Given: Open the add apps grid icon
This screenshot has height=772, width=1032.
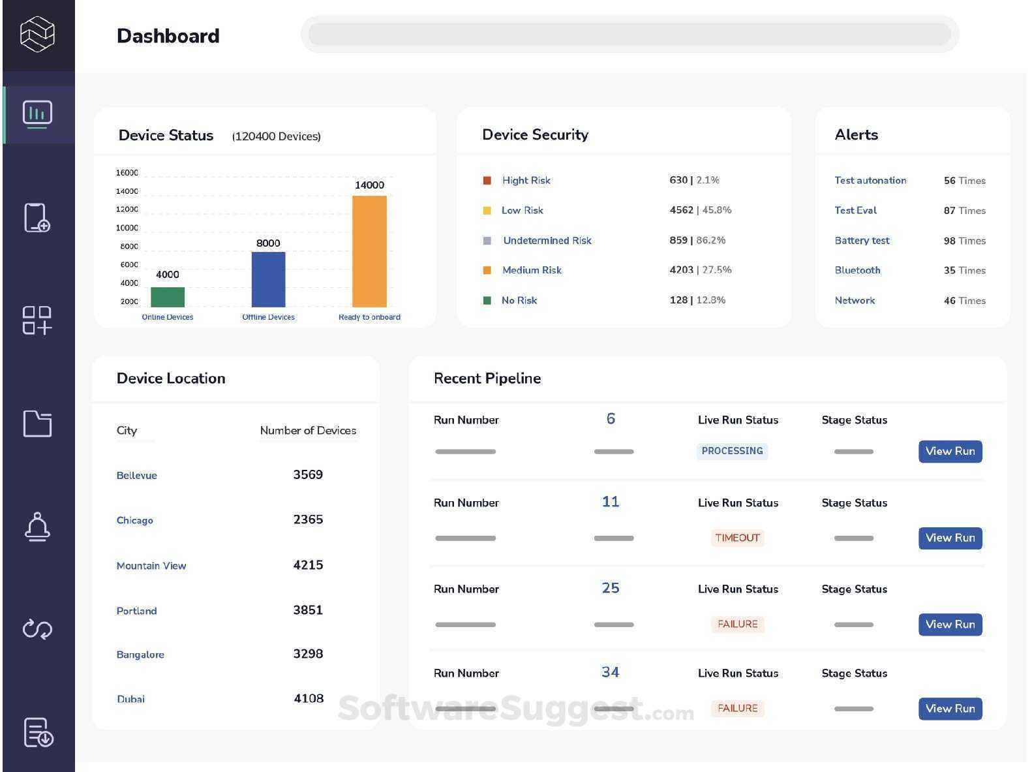Looking at the screenshot, I should 37,320.
